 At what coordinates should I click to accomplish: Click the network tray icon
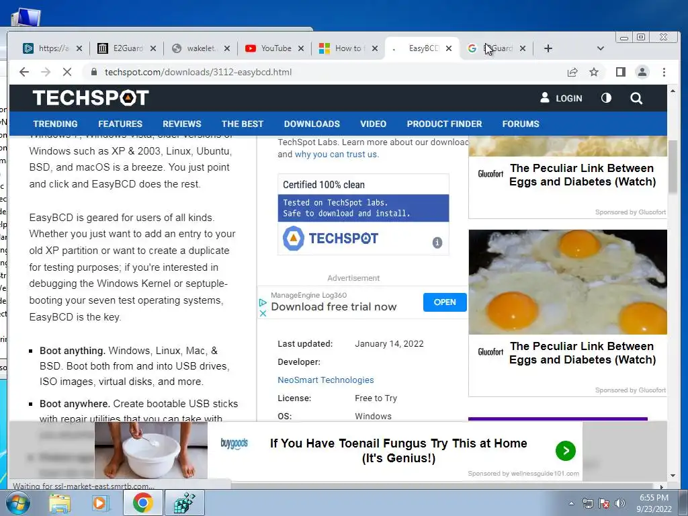click(587, 503)
